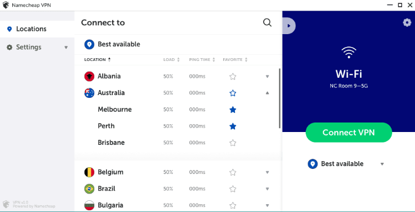415x212 pixels.
Task: Toggle the Australia favorite star
Action: click(x=233, y=93)
